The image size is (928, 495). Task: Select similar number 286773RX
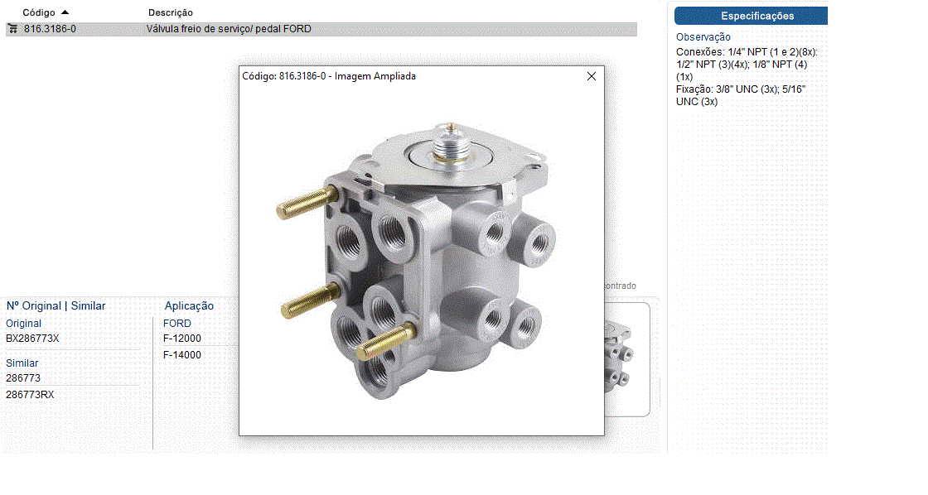click(x=30, y=395)
